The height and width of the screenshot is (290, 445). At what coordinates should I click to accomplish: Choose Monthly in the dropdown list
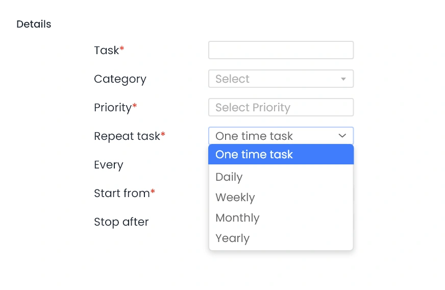click(238, 218)
